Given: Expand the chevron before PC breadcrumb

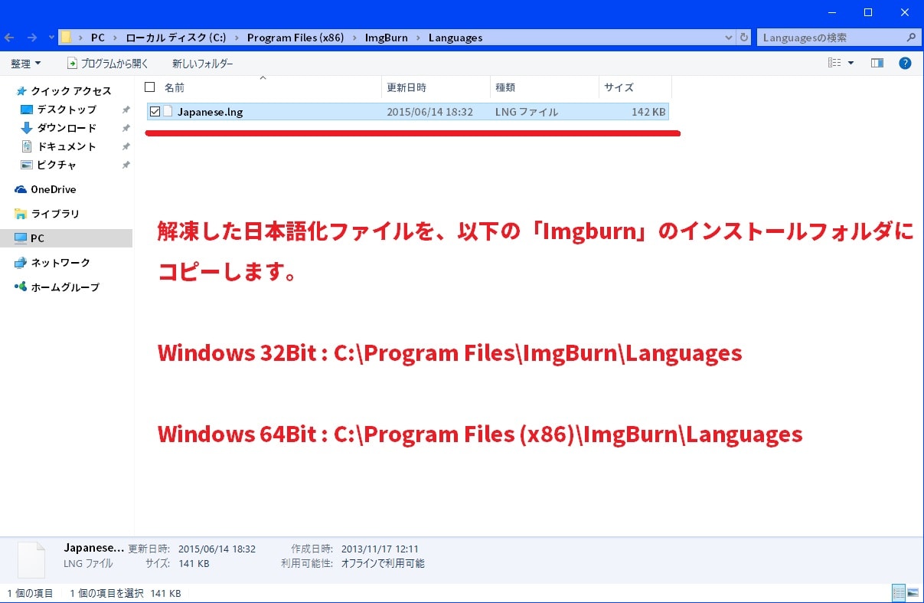Looking at the screenshot, I should pos(80,38).
